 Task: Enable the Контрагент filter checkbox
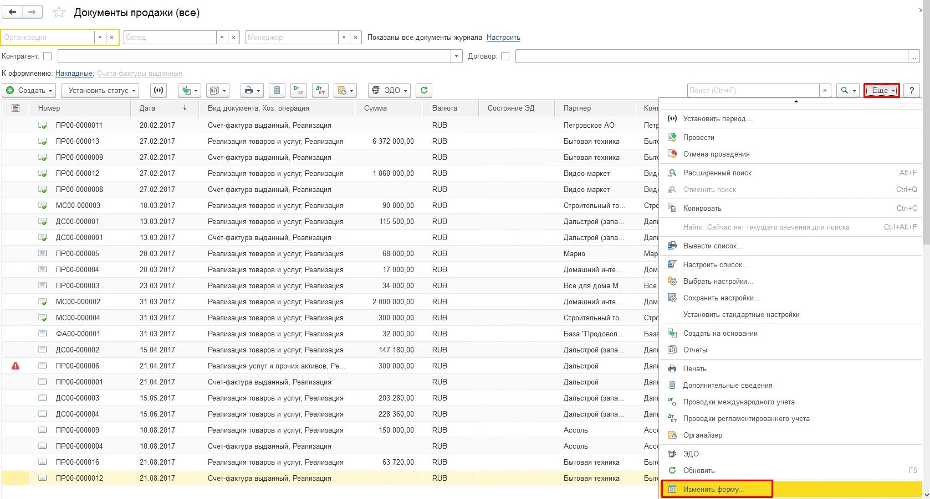48,56
